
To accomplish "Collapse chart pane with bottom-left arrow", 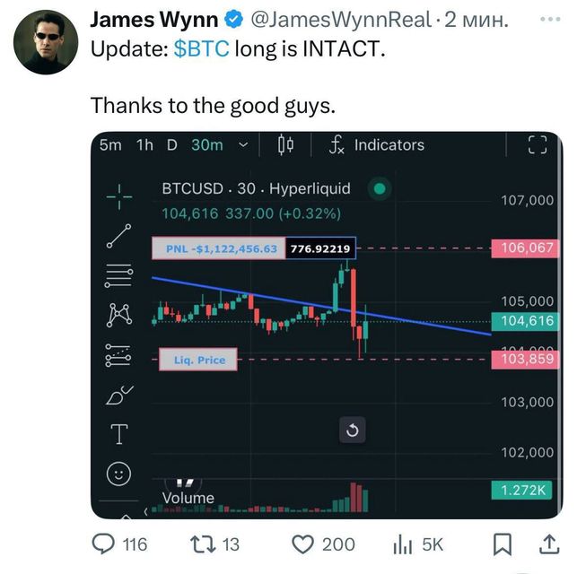I will coord(145,511).
